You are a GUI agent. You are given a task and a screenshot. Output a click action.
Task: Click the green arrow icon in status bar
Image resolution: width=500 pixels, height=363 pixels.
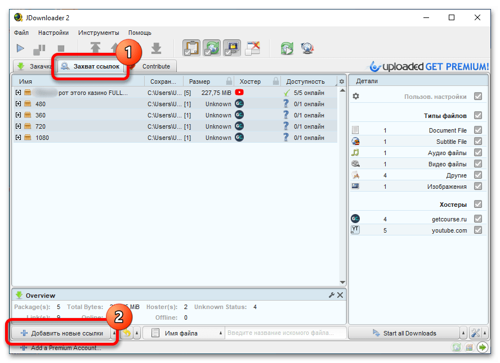tap(483, 347)
